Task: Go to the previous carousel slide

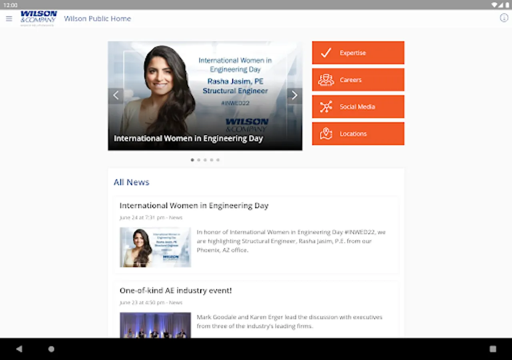Action: pyautogui.click(x=116, y=96)
